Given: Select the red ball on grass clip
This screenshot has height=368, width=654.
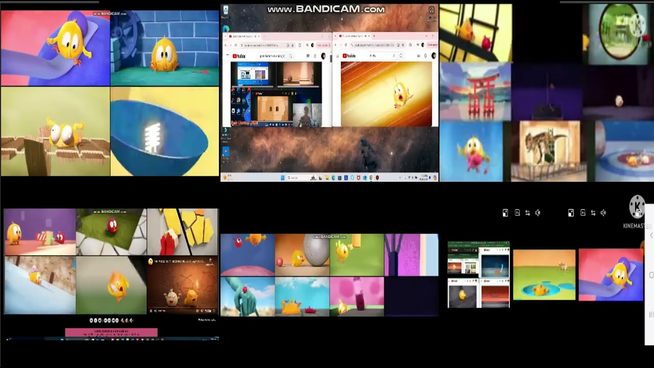Looking at the screenshot, I should 111,232.
